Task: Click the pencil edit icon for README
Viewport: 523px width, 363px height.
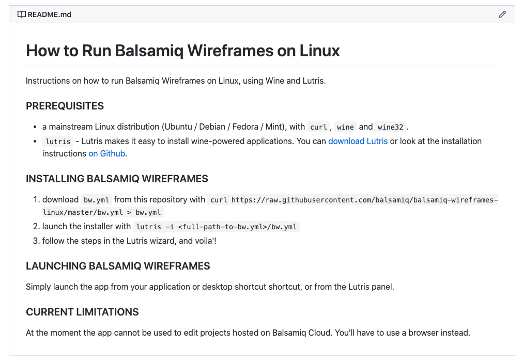Action: click(x=502, y=14)
